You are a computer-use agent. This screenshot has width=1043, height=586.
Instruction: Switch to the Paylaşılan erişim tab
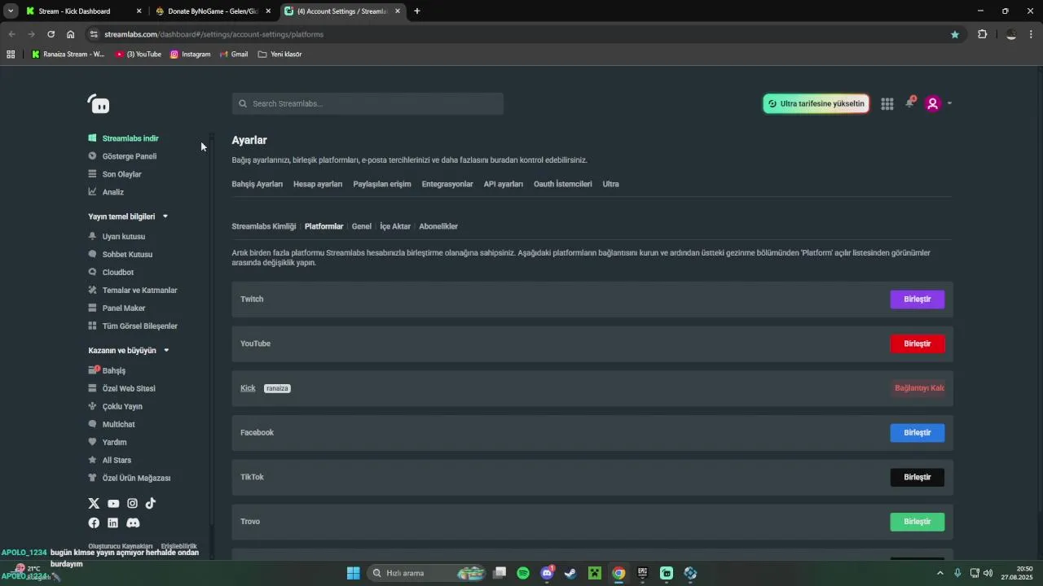coord(382,184)
